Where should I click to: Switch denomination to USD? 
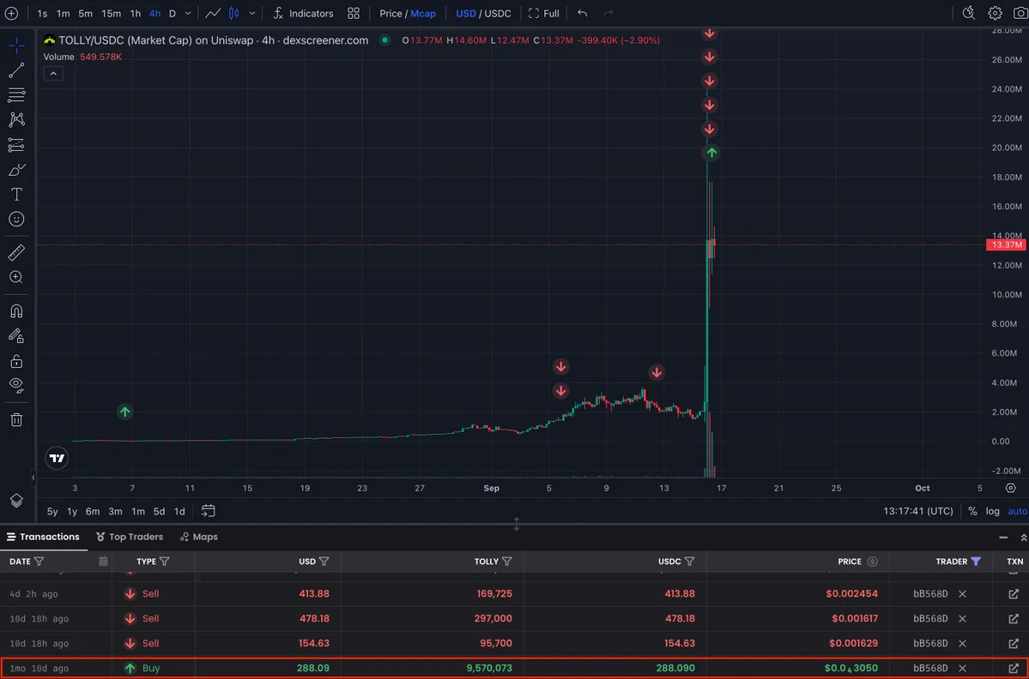tap(466, 13)
